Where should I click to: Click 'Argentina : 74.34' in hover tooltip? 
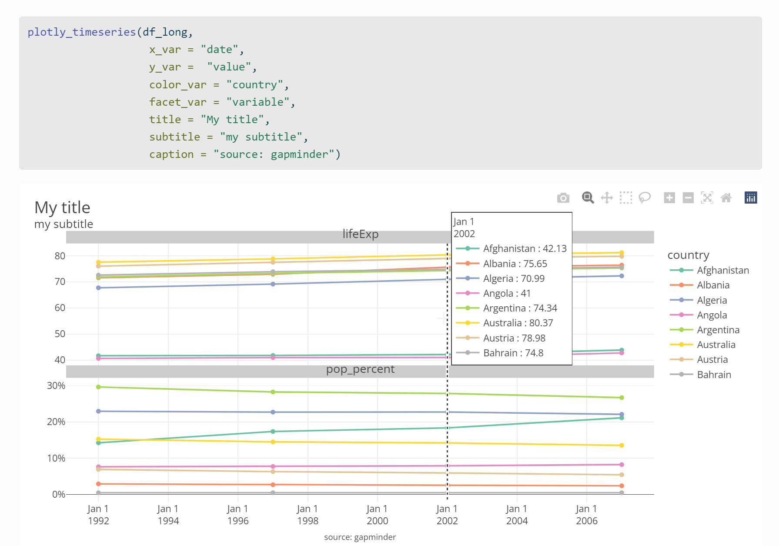(520, 308)
